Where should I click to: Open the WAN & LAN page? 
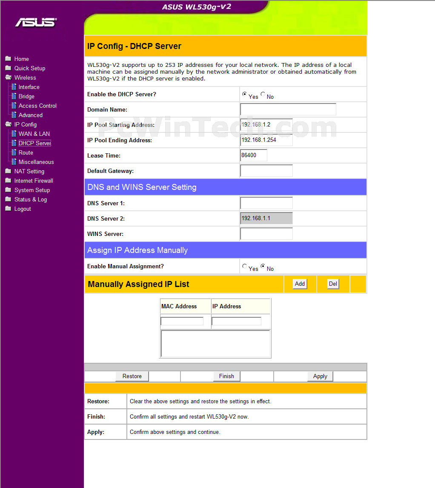[34, 134]
